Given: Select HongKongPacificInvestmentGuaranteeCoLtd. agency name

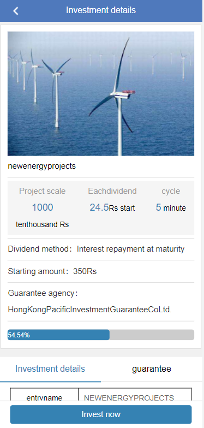Looking at the screenshot, I should [90, 310].
